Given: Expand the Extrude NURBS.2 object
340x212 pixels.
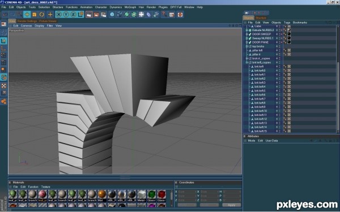Looking at the screenshot, I should [x=246, y=30].
